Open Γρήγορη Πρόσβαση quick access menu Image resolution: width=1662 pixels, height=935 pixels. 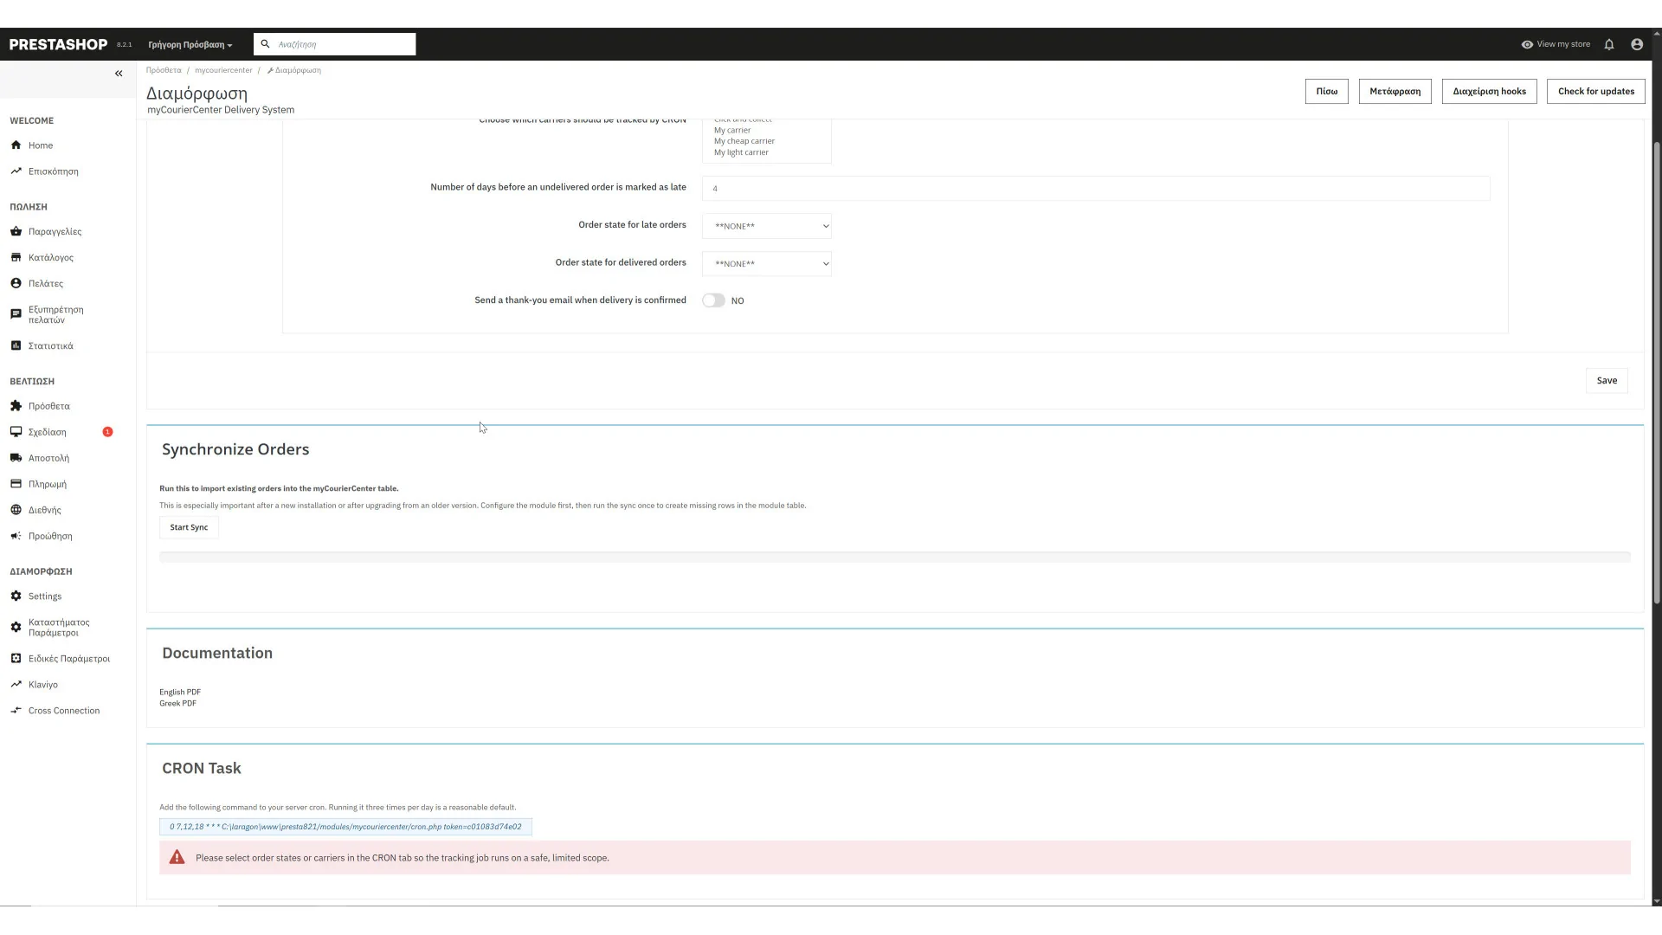pyautogui.click(x=190, y=45)
